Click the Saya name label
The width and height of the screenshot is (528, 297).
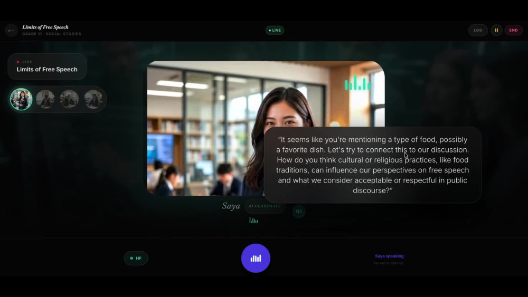click(231, 206)
